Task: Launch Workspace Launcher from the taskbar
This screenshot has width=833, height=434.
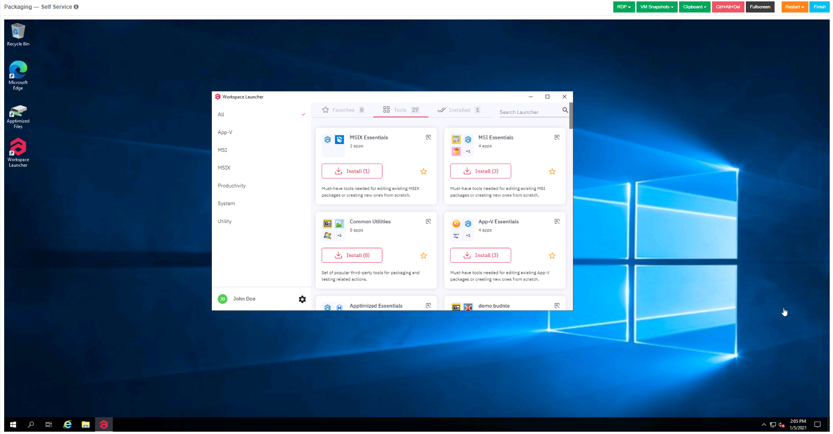Action: tap(104, 424)
